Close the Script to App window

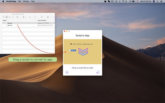[x=65, y=31]
